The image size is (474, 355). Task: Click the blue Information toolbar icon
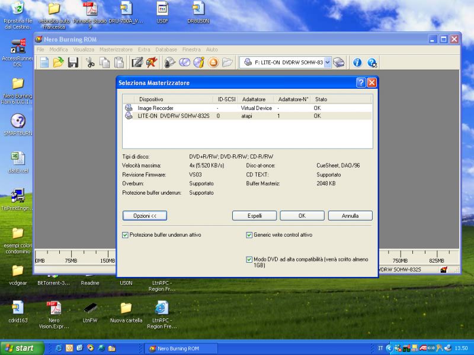pos(357,63)
